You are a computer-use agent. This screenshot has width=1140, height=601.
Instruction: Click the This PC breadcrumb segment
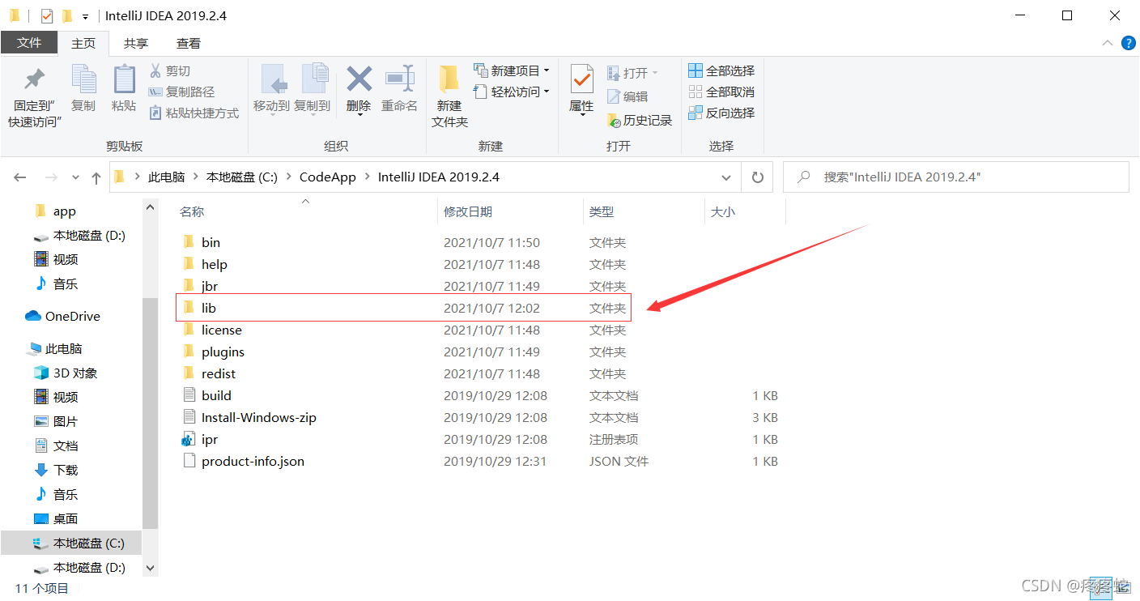point(167,177)
